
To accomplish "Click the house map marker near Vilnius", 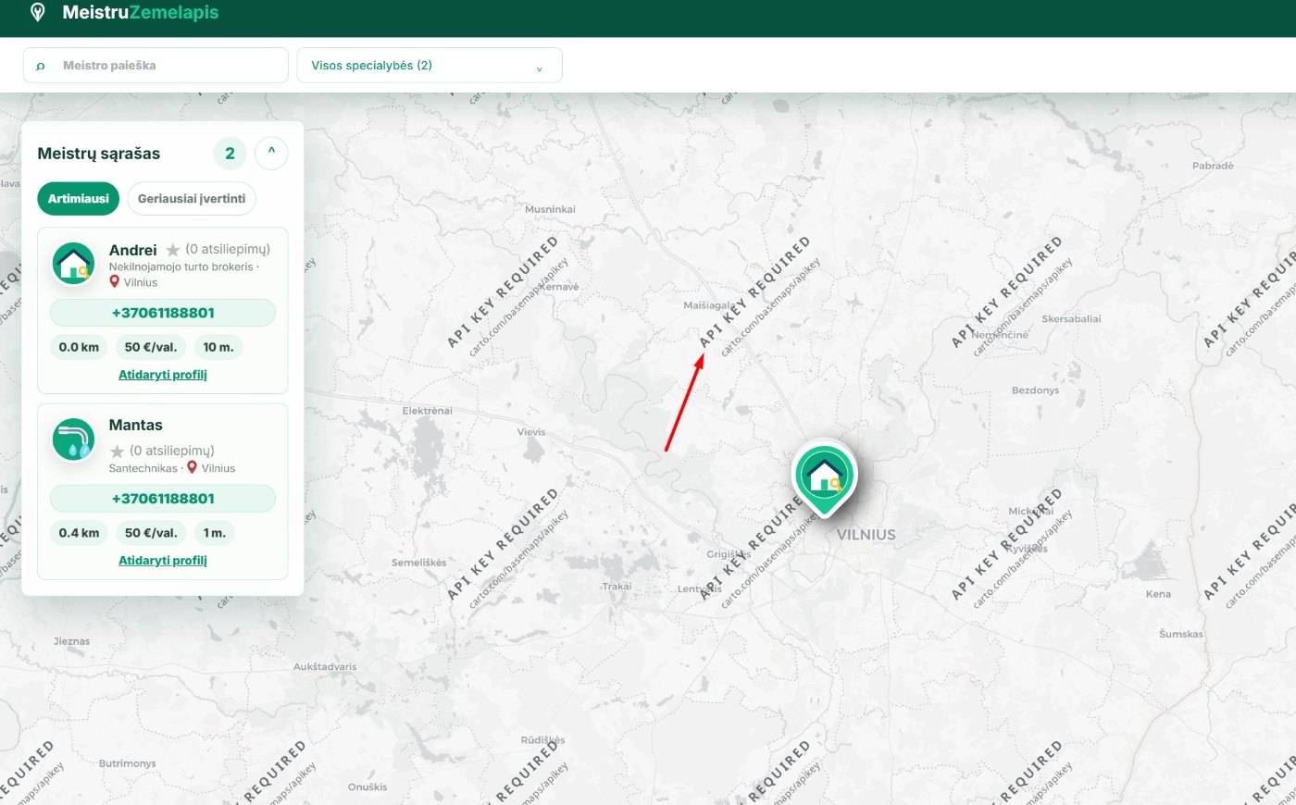I will click(824, 477).
